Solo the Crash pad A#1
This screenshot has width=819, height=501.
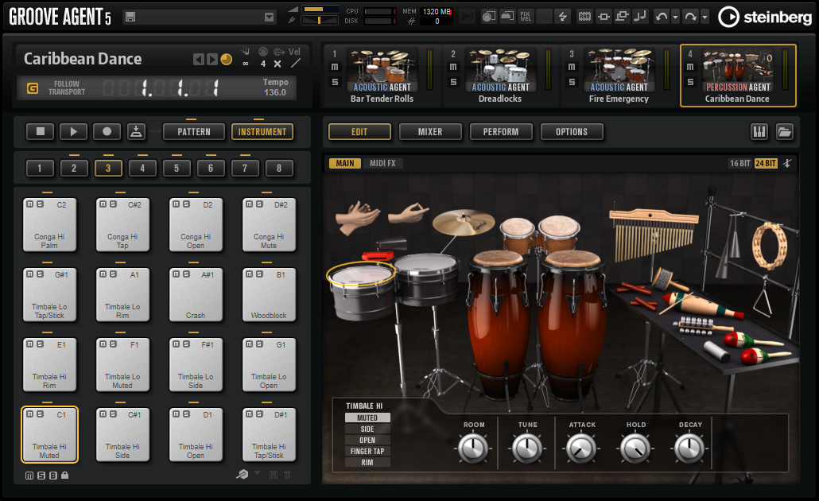click(x=187, y=274)
